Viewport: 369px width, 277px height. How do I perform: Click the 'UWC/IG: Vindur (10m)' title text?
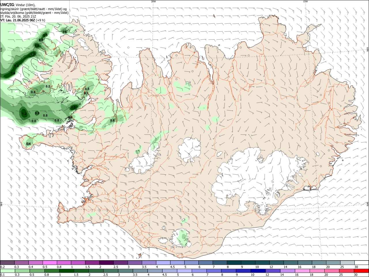click(18, 5)
